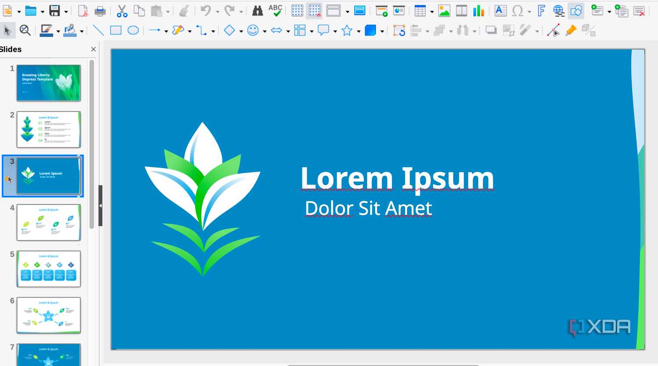Select slide 2 thumbnail
The height and width of the screenshot is (366, 658).
pyautogui.click(x=49, y=129)
